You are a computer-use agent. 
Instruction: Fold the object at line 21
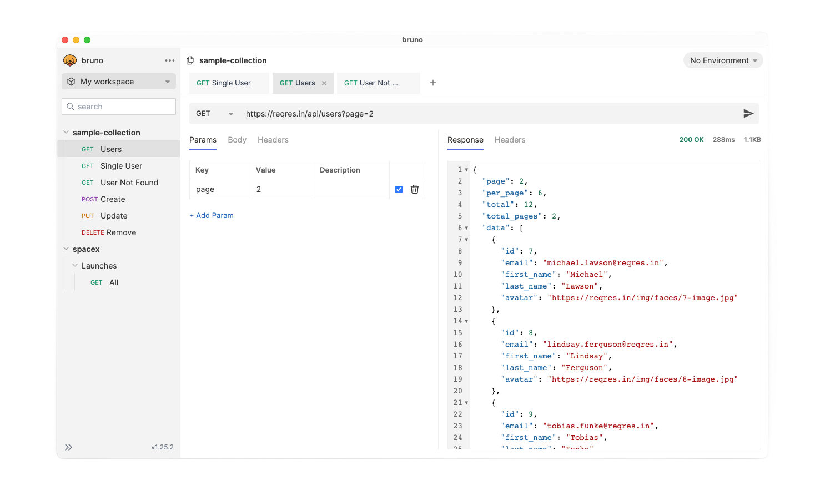[x=466, y=403]
